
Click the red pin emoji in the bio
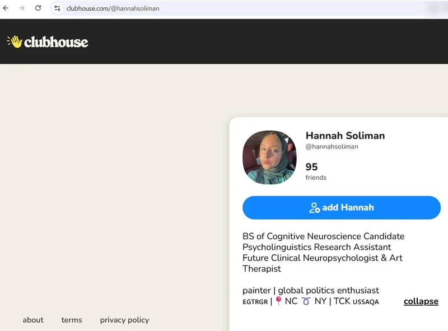(278, 301)
